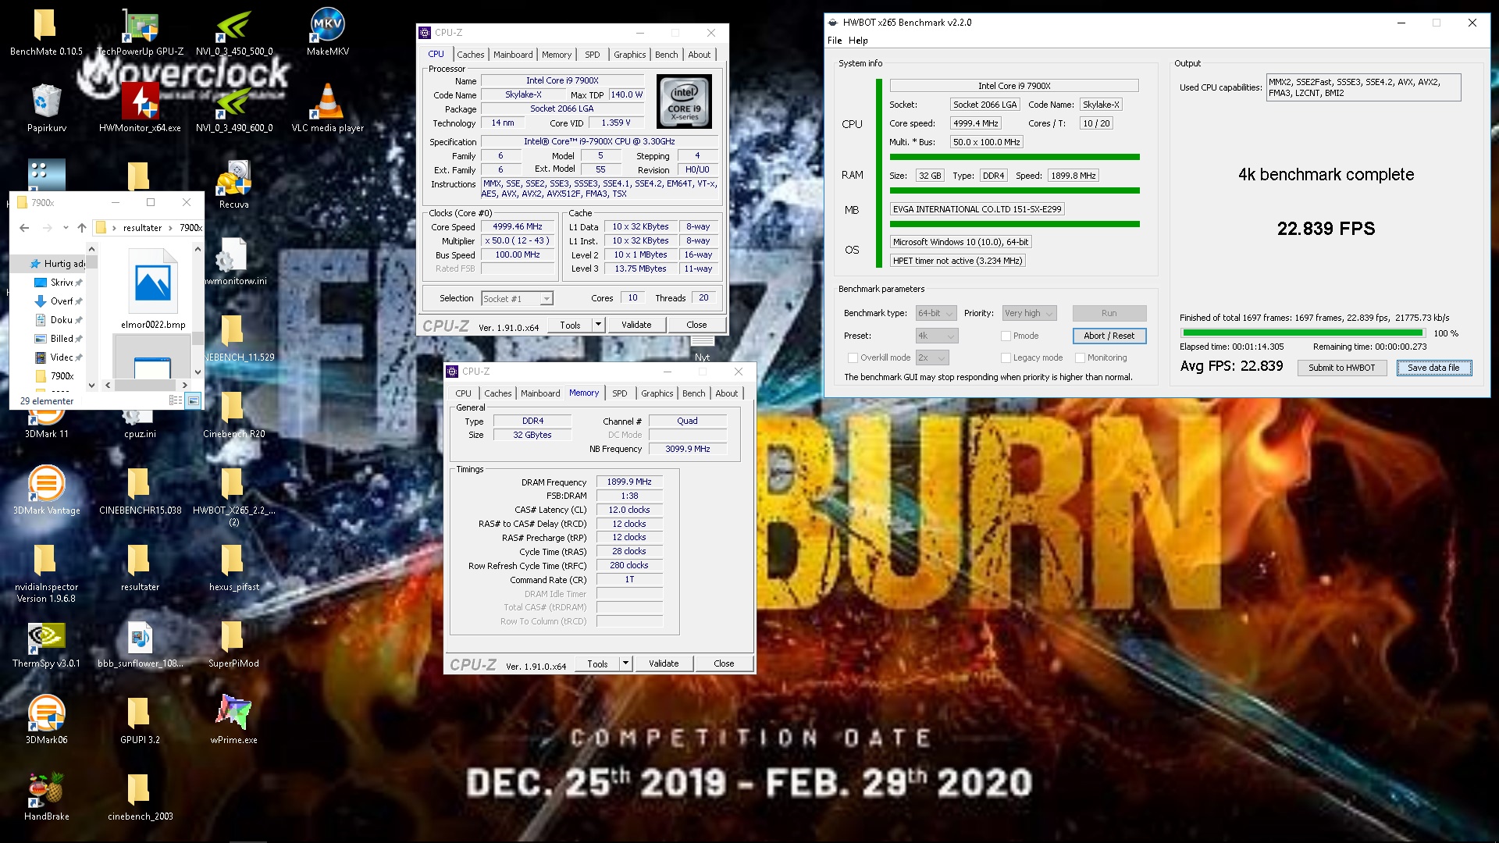Click Tools button in upper CPU-Z
This screenshot has height=843, width=1499.
[x=570, y=325]
